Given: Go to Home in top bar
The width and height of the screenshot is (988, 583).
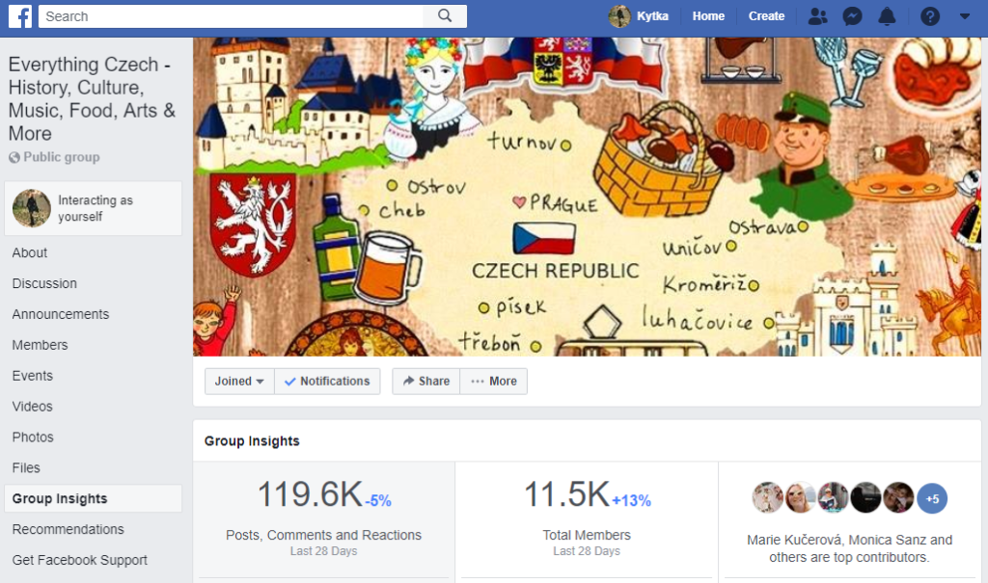Looking at the screenshot, I should pos(708,16).
